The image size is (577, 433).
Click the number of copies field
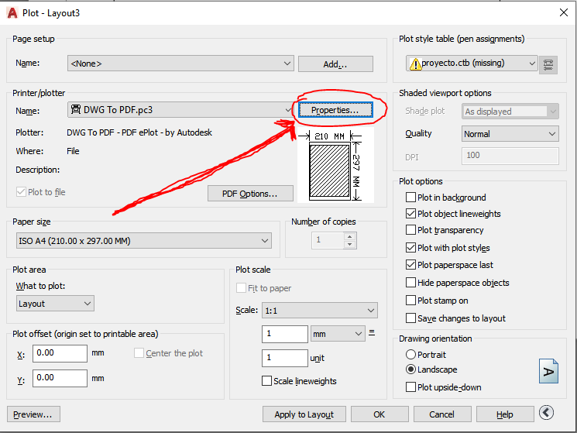[x=328, y=240]
